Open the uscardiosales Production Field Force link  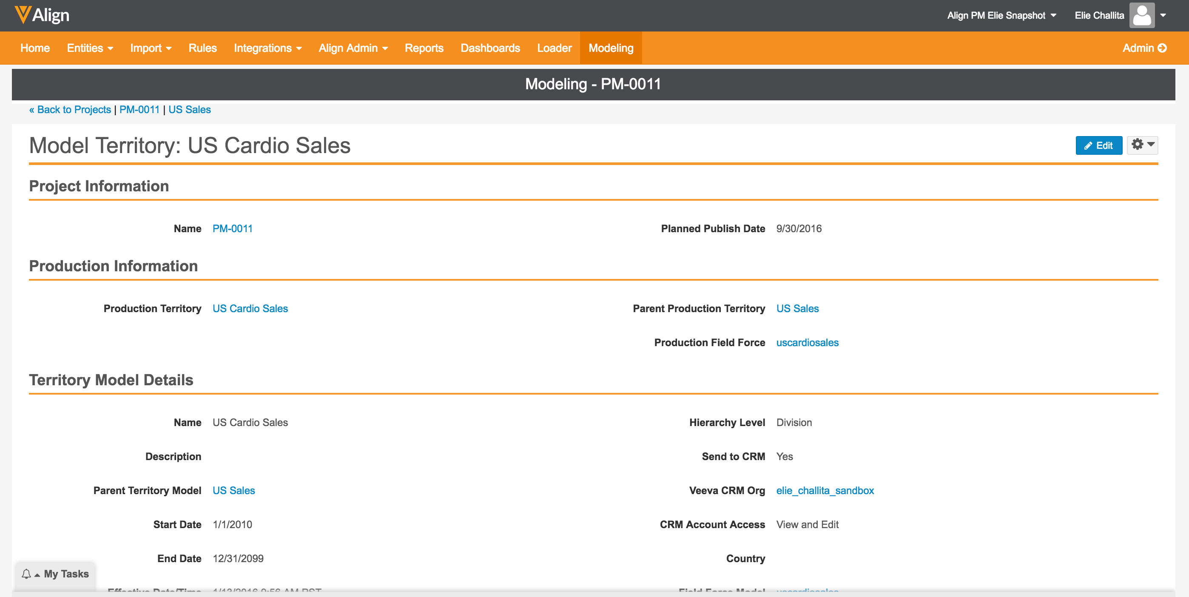point(807,343)
